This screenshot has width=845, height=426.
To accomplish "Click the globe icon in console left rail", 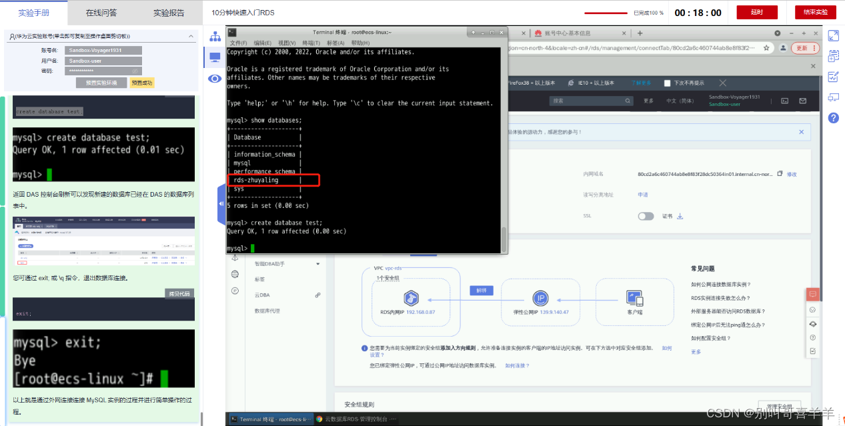I will pyautogui.click(x=235, y=274).
